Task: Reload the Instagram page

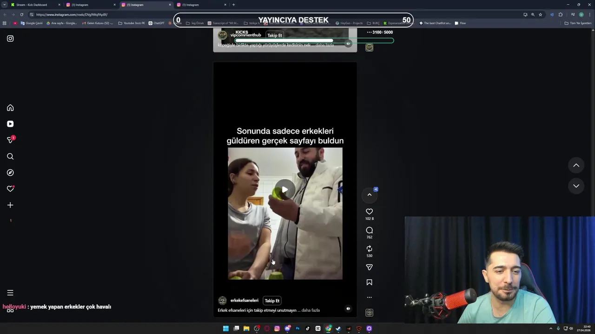Action: pyautogui.click(x=21, y=14)
